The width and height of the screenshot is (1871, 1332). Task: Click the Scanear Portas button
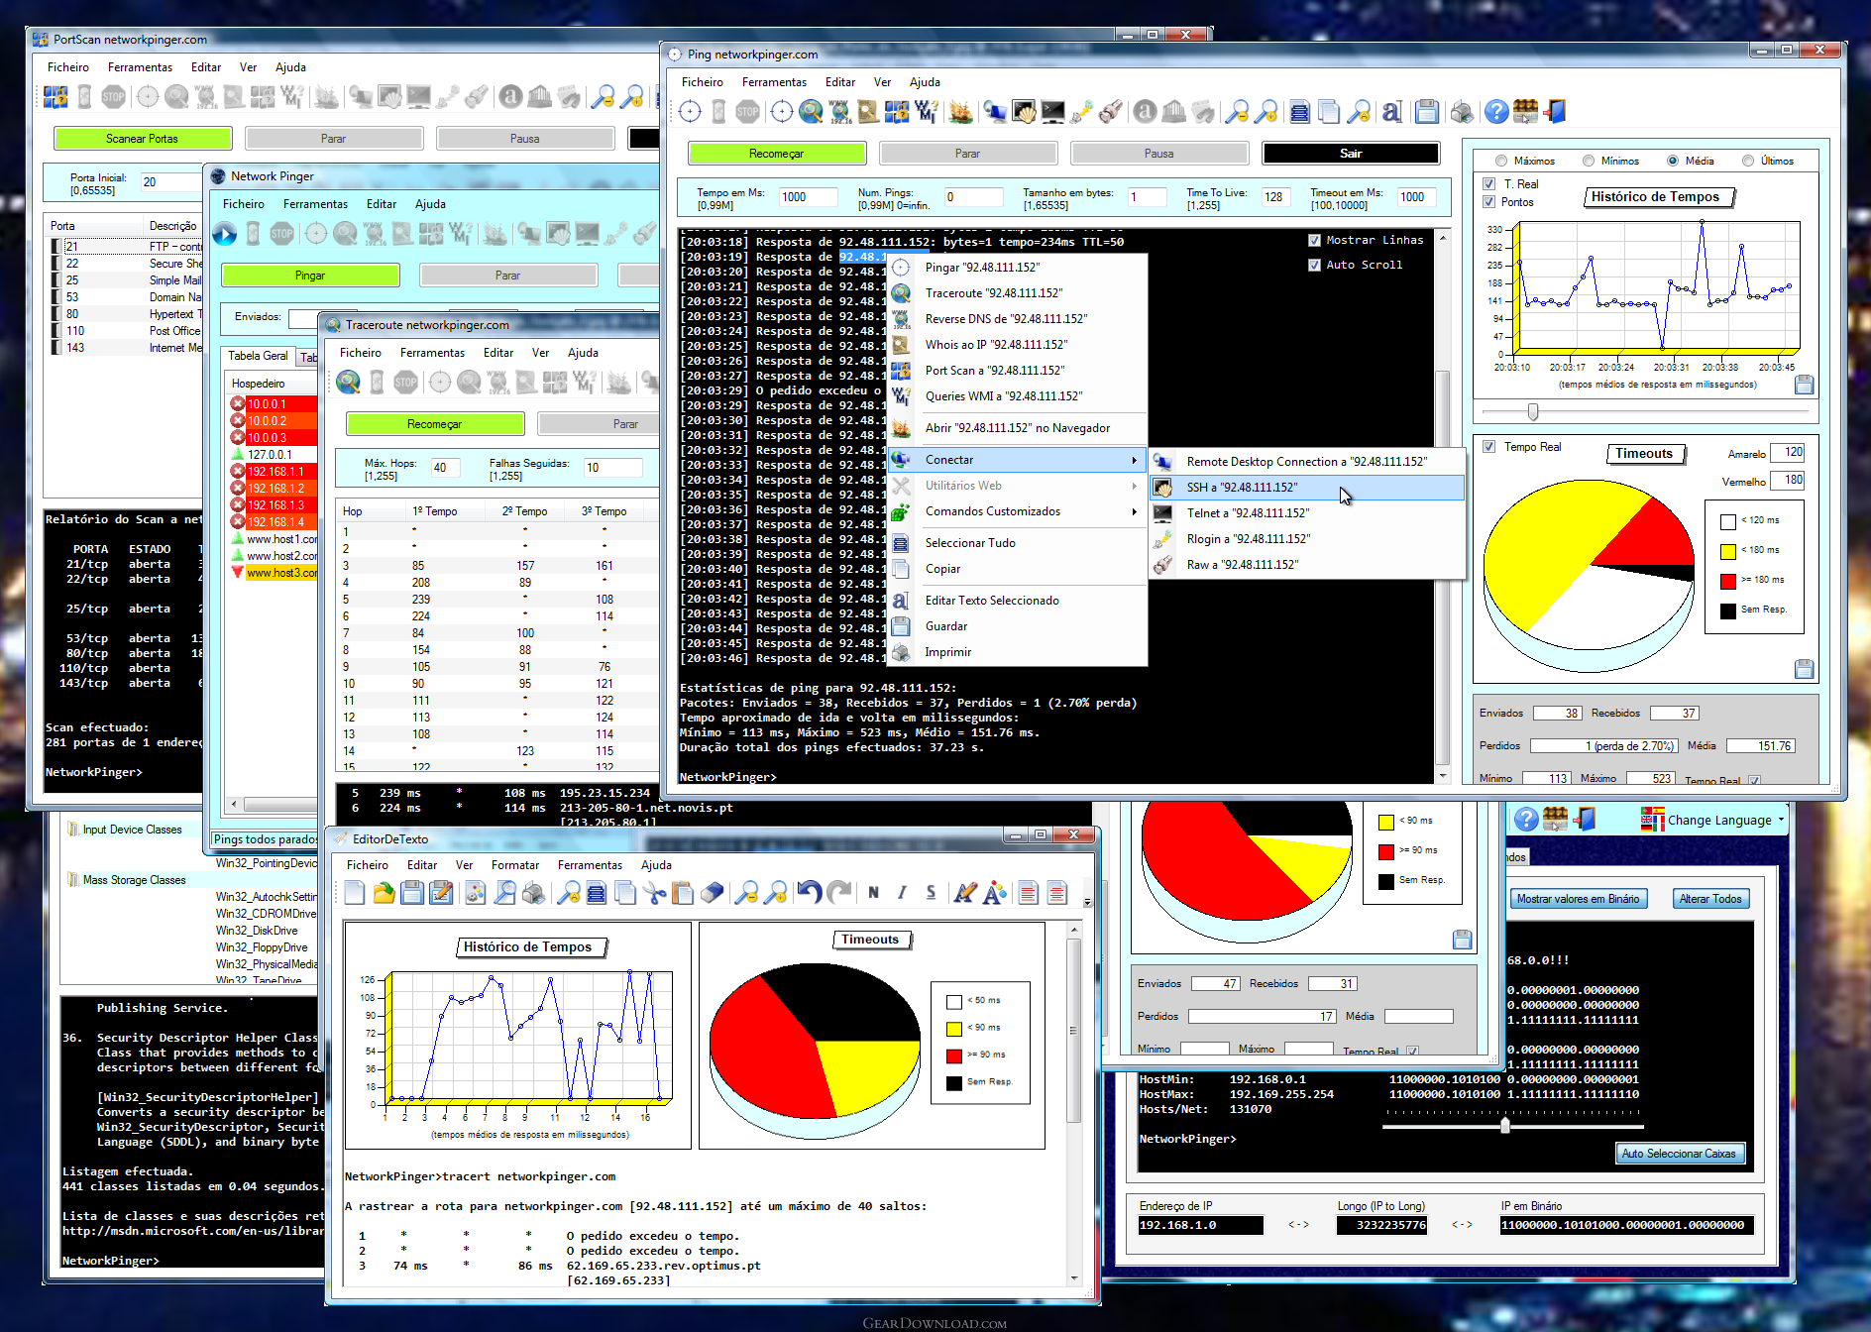143,139
